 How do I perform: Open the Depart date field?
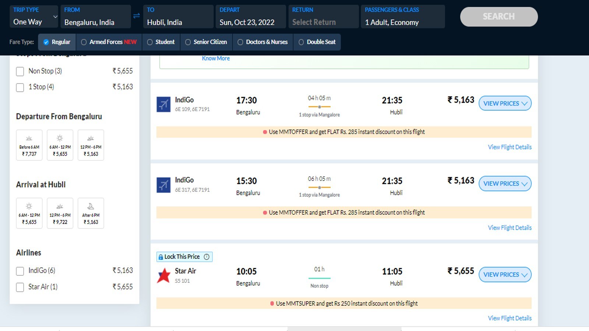pyautogui.click(x=250, y=17)
